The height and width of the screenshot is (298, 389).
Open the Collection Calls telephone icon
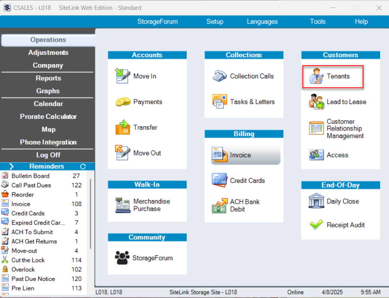coord(220,76)
